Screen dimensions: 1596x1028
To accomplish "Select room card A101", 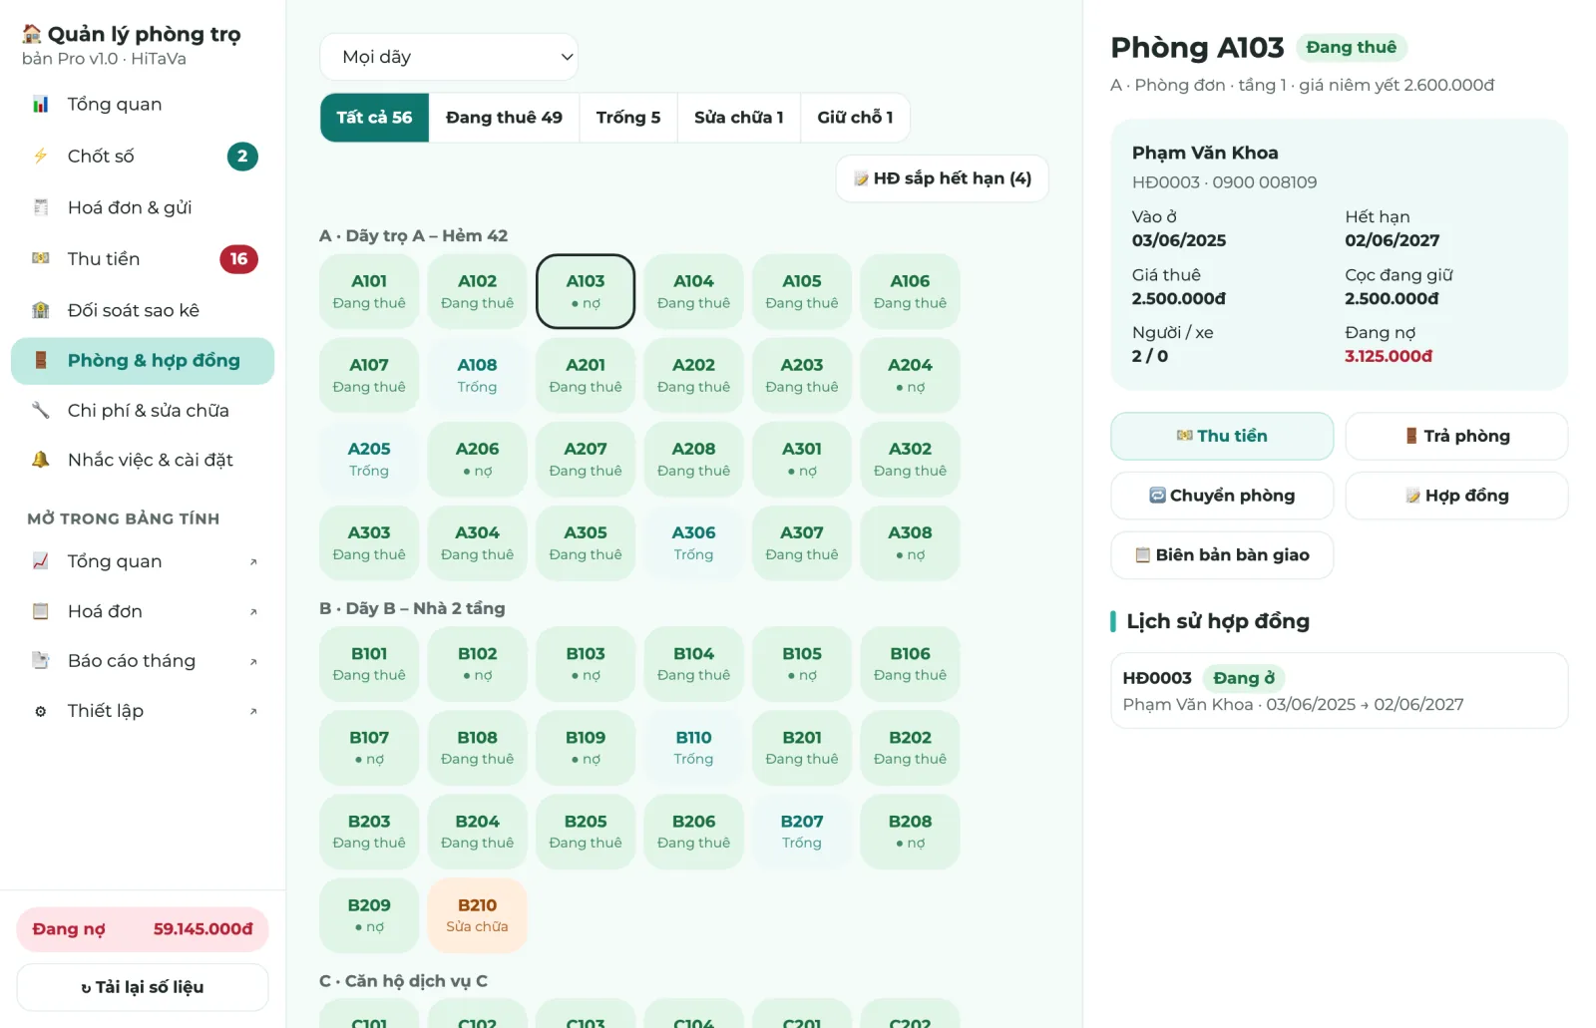I will click(369, 291).
